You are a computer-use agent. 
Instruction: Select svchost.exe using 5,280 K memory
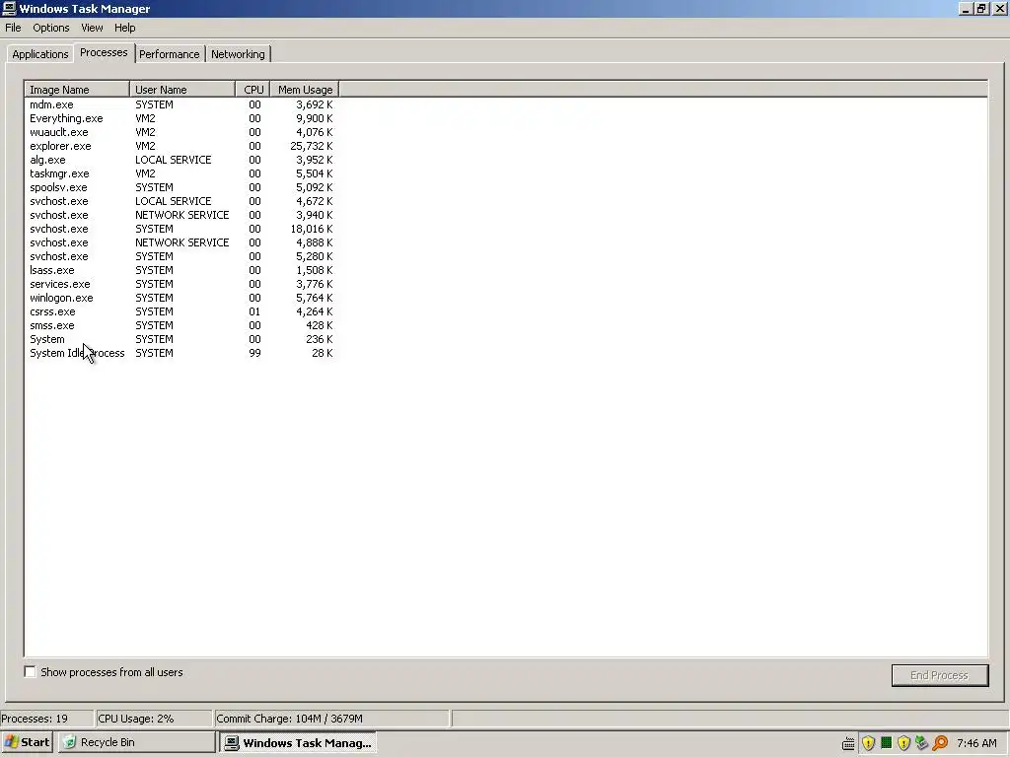181,256
